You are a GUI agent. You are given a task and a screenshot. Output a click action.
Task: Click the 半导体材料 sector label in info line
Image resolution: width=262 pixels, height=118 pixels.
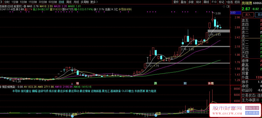point(125,9)
